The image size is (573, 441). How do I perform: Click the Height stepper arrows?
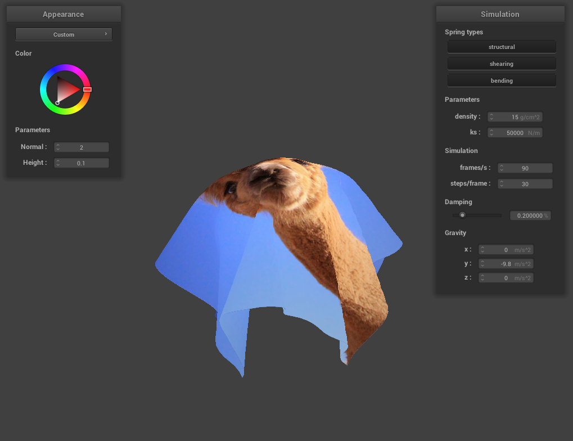coord(58,163)
